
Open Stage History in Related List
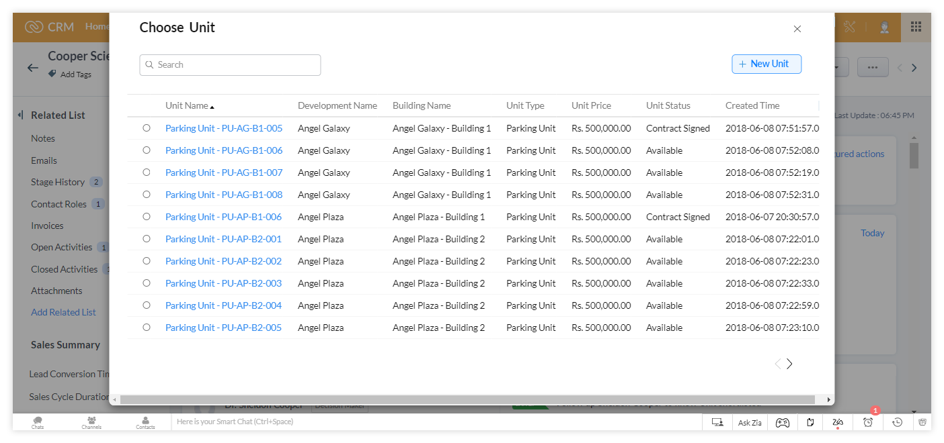tap(58, 182)
